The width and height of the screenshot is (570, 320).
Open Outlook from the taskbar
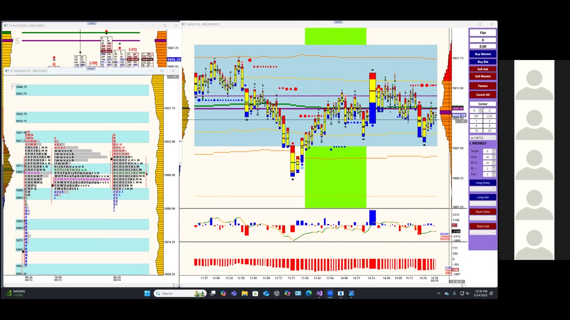click(266, 293)
